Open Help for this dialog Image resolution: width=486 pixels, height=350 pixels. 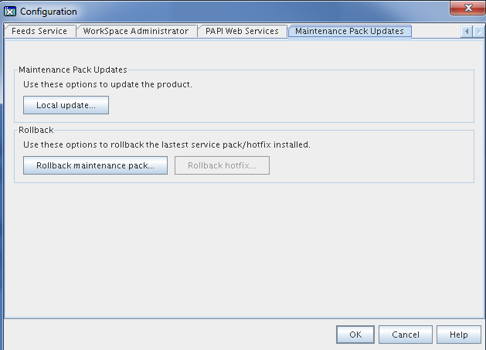459,335
